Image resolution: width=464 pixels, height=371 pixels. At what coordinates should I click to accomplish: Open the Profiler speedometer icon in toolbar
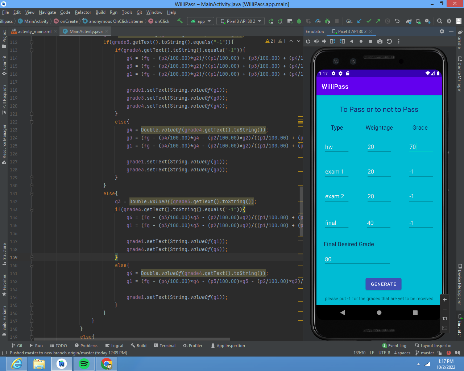coord(318,21)
